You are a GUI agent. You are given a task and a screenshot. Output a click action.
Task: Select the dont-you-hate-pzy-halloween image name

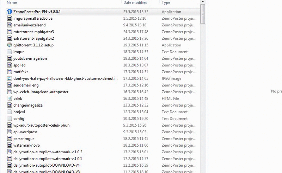tap(66, 78)
